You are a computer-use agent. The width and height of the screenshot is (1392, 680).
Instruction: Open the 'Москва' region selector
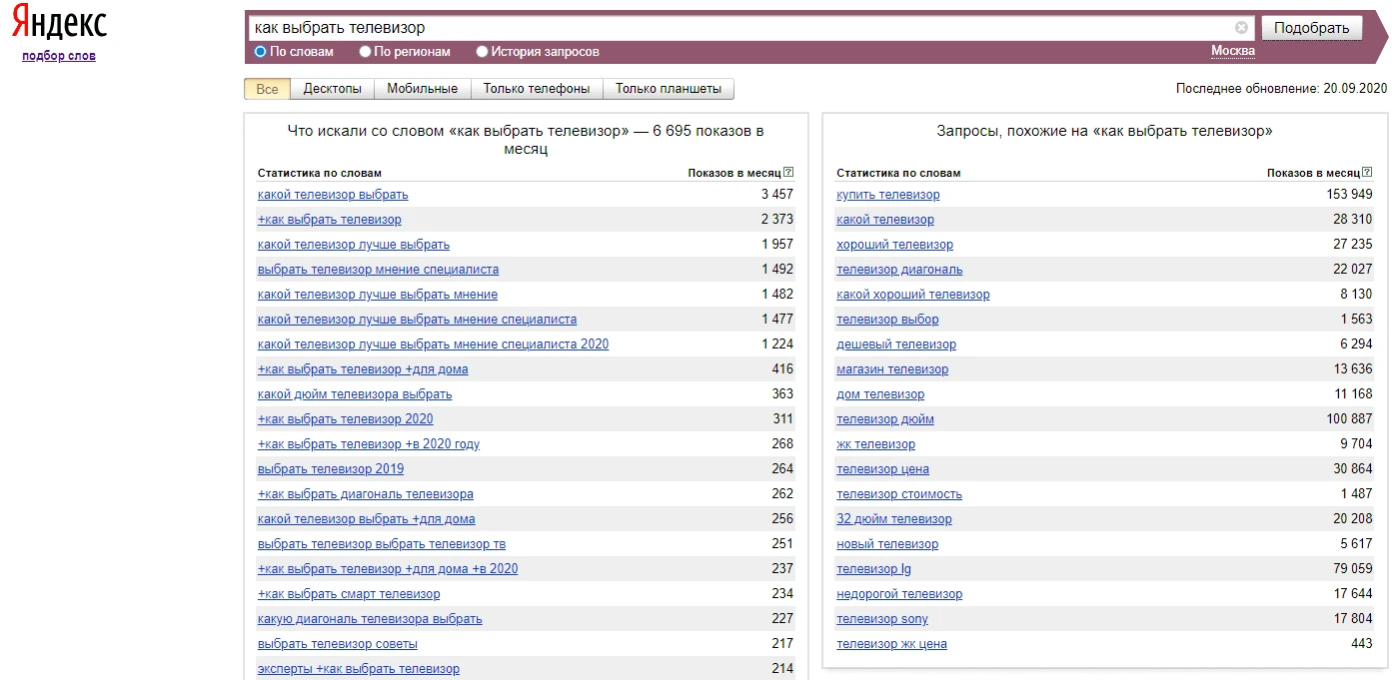[x=1232, y=51]
